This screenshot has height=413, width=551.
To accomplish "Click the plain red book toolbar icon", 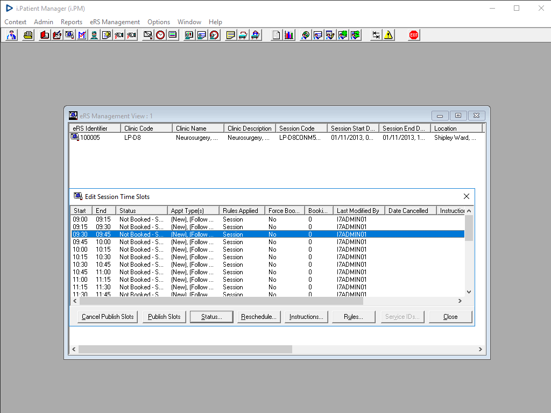I will pos(44,35).
